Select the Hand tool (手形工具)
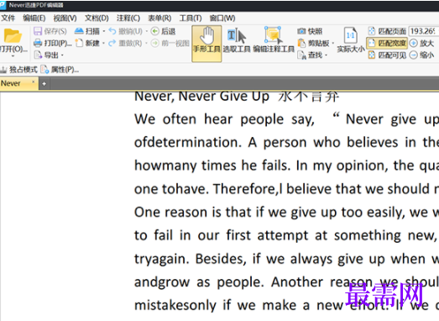 pos(206,44)
